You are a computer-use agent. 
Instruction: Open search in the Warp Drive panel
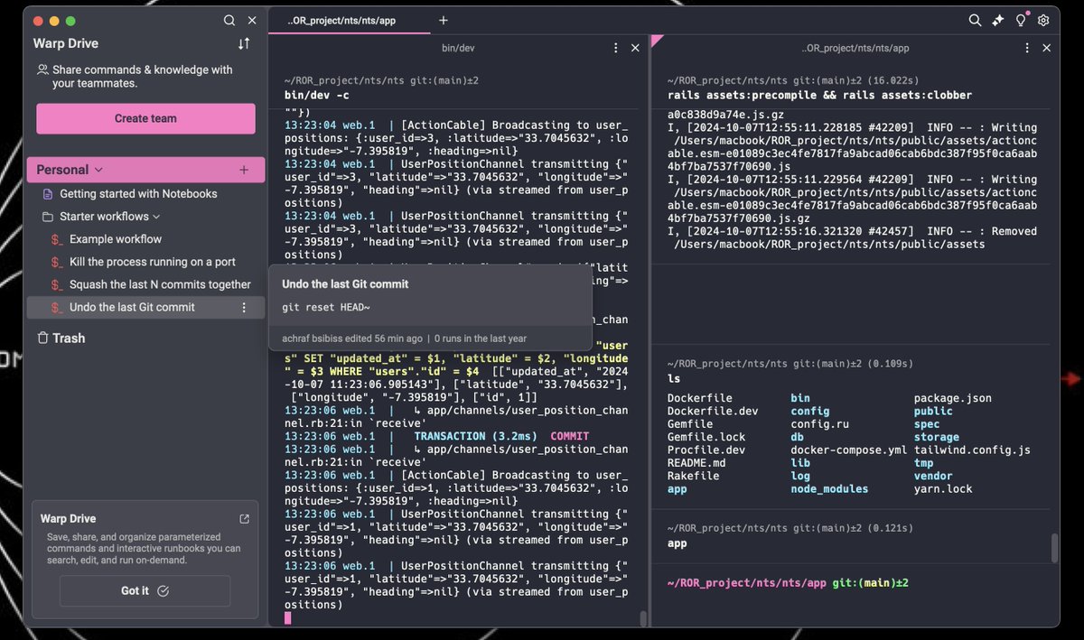coord(229,21)
